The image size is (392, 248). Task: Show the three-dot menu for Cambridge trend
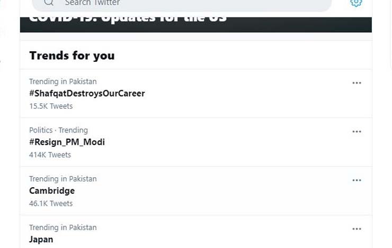click(357, 180)
